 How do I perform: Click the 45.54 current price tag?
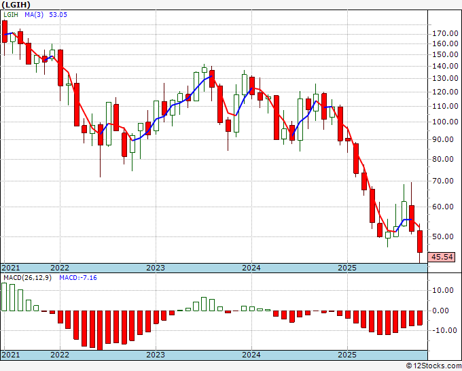(x=442, y=257)
